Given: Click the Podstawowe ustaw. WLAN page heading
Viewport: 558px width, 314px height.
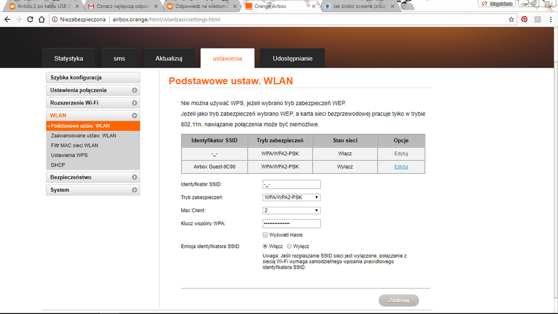Looking at the screenshot, I should click(x=231, y=81).
